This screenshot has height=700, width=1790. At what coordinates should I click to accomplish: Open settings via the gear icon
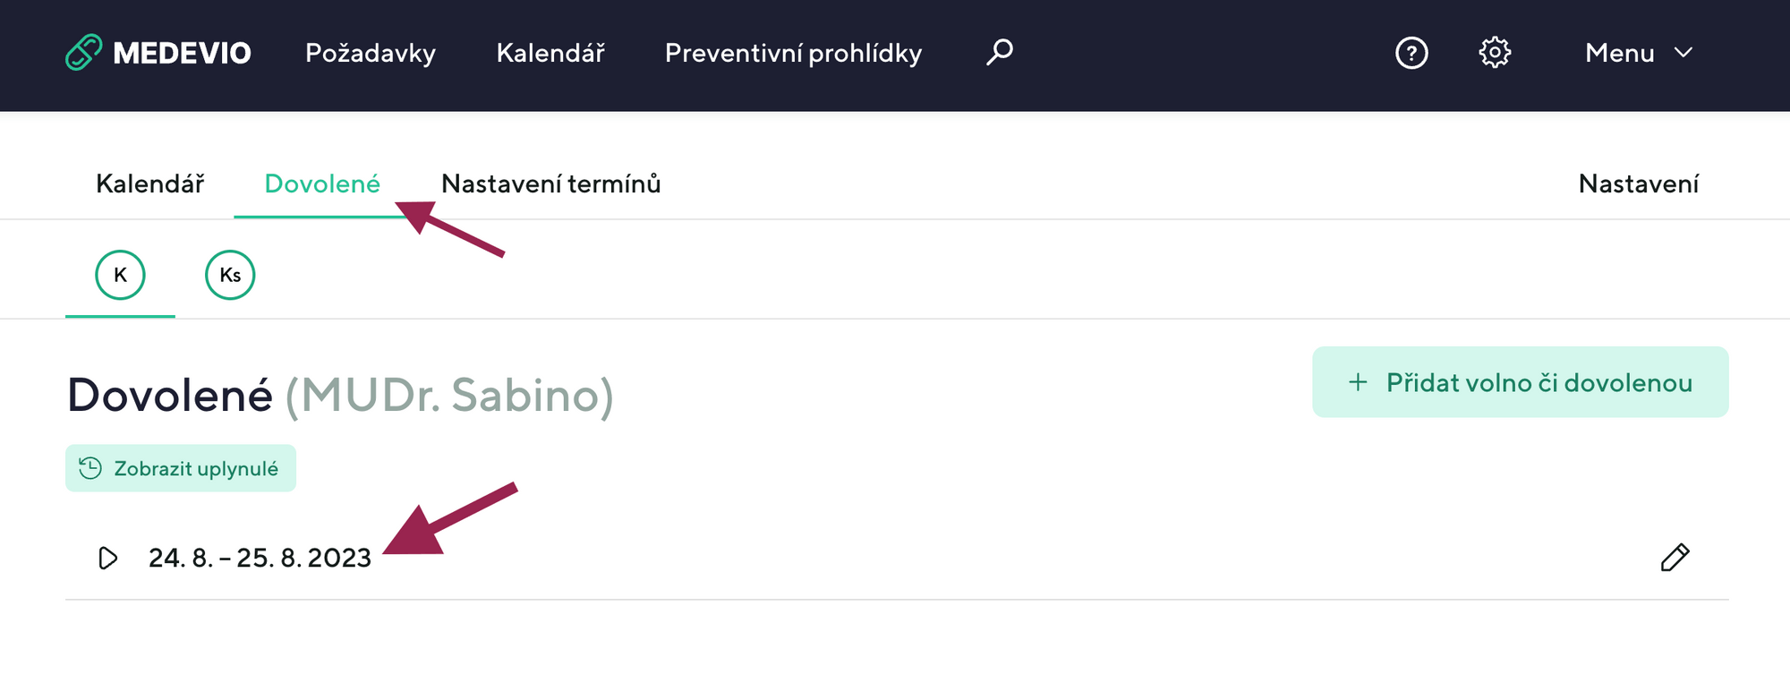tap(1495, 54)
